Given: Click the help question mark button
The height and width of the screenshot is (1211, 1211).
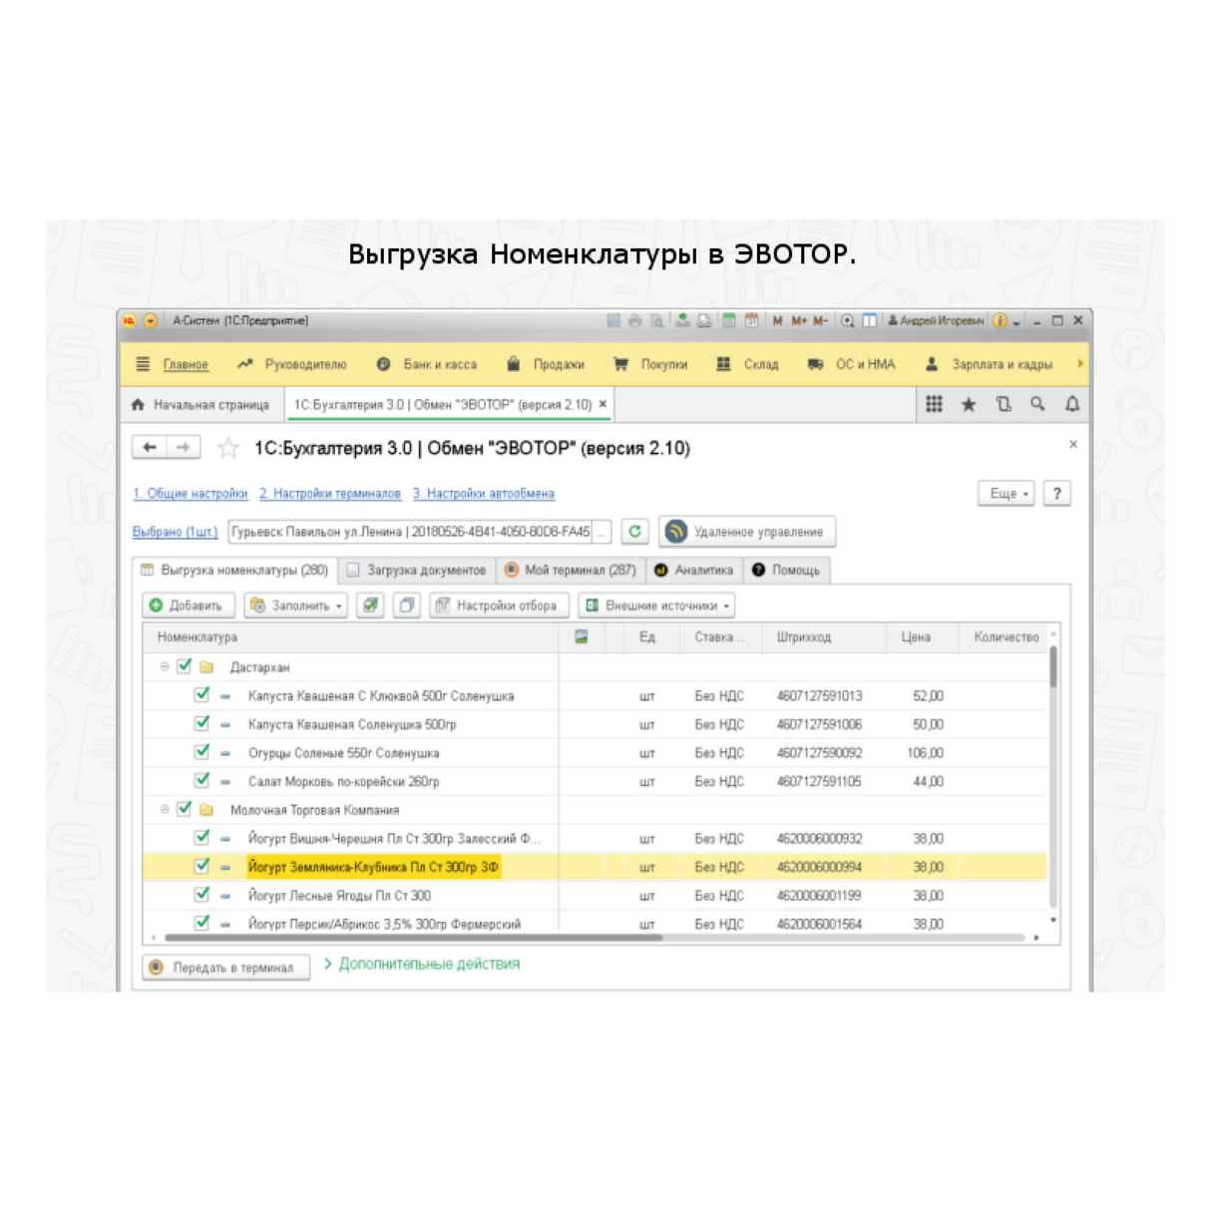Looking at the screenshot, I should click(x=1057, y=494).
